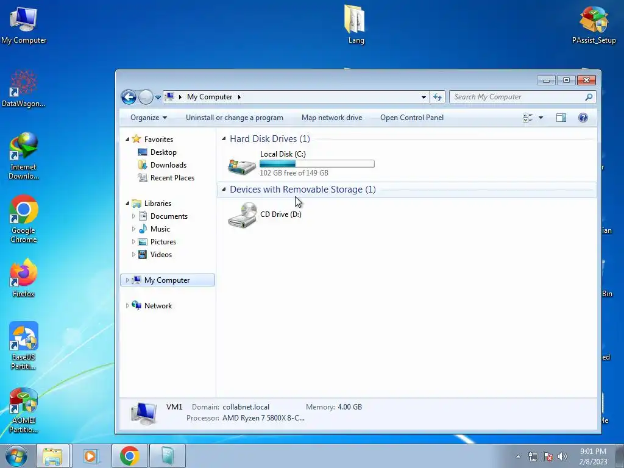
Task: Click Map network drive
Action: click(332, 118)
